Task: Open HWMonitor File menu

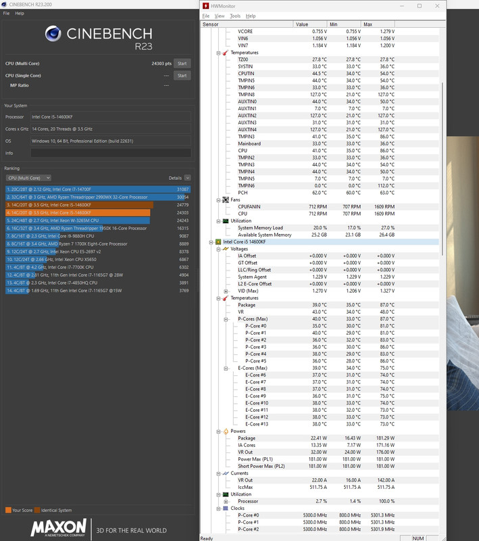Action: pyautogui.click(x=206, y=16)
